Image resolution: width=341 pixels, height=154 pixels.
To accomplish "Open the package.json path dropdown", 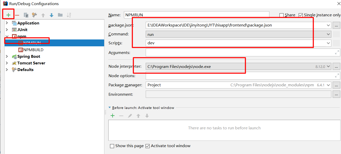I will [328, 25].
